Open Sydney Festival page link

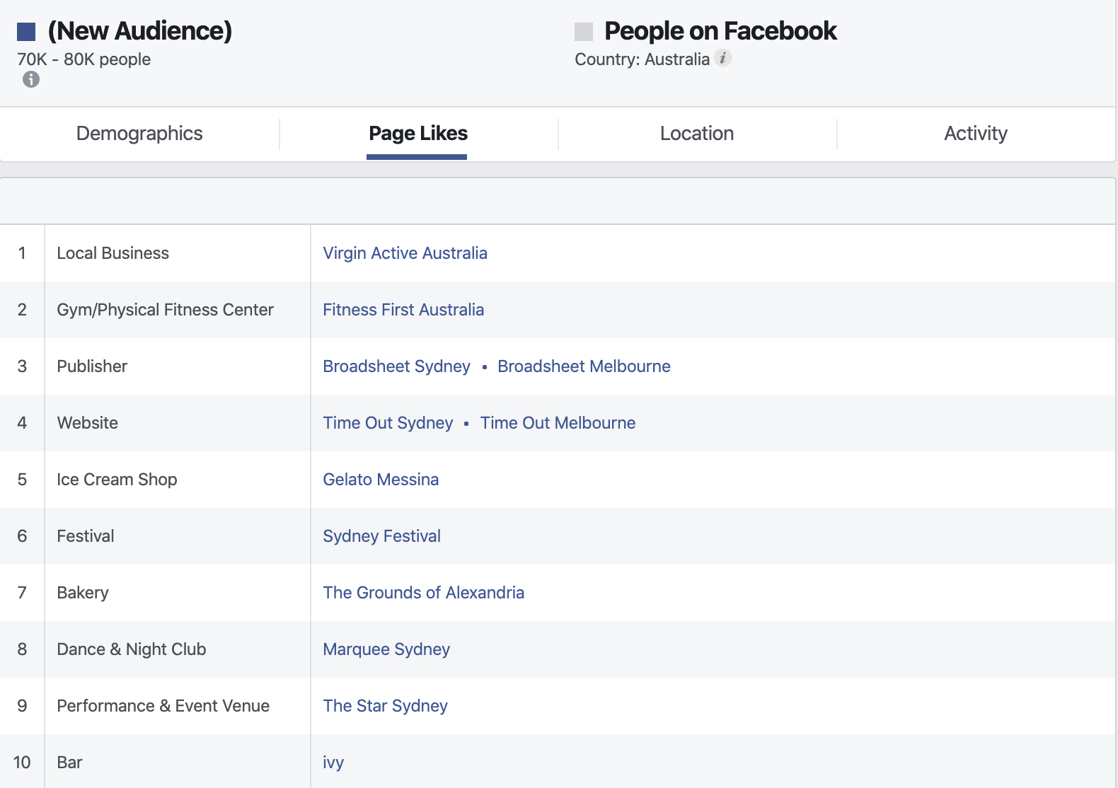tap(381, 536)
